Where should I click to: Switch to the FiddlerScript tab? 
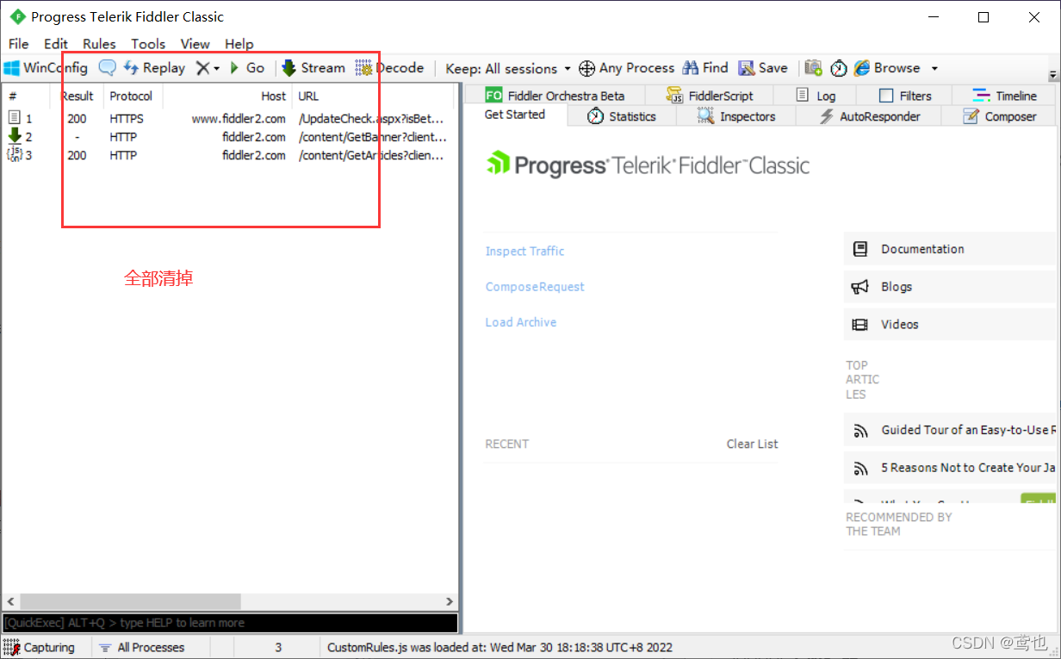(x=710, y=96)
